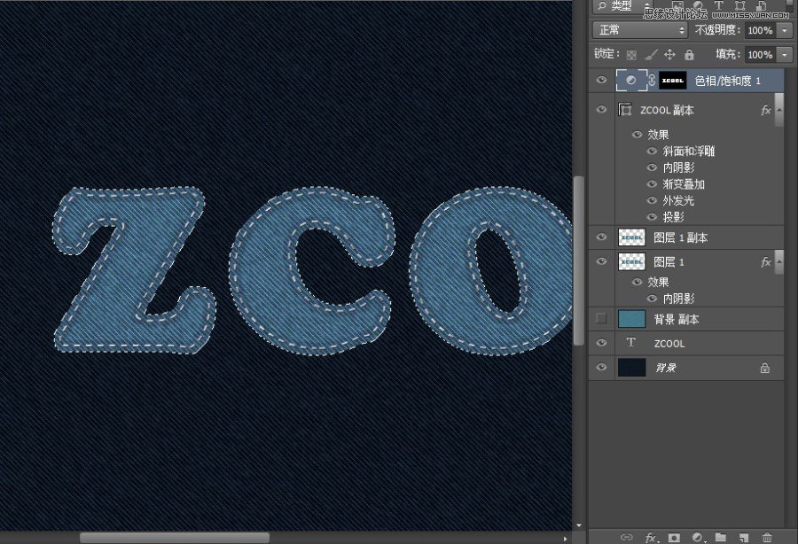Select the ZCOOL text layer name
Viewport: 798px width, 544px height.
(669, 344)
